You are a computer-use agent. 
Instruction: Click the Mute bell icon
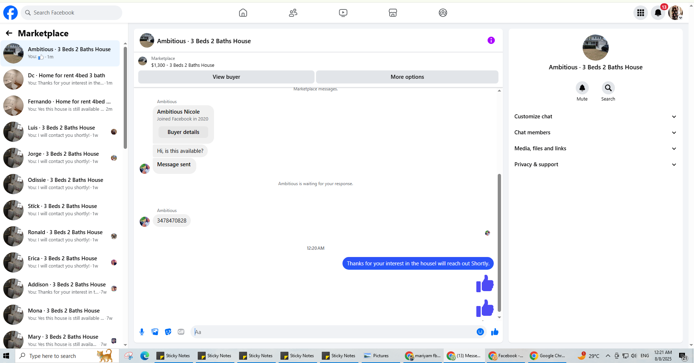pyautogui.click(x=582, y=88)
